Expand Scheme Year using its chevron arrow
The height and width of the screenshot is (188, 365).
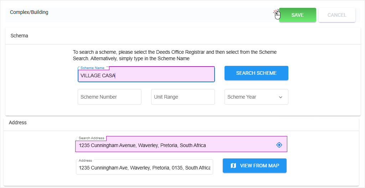pyautogui.click(x=281, y=97)
